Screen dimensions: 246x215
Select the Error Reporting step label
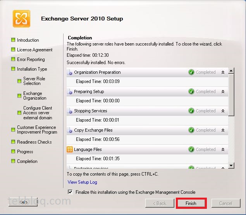pos(31,59)
